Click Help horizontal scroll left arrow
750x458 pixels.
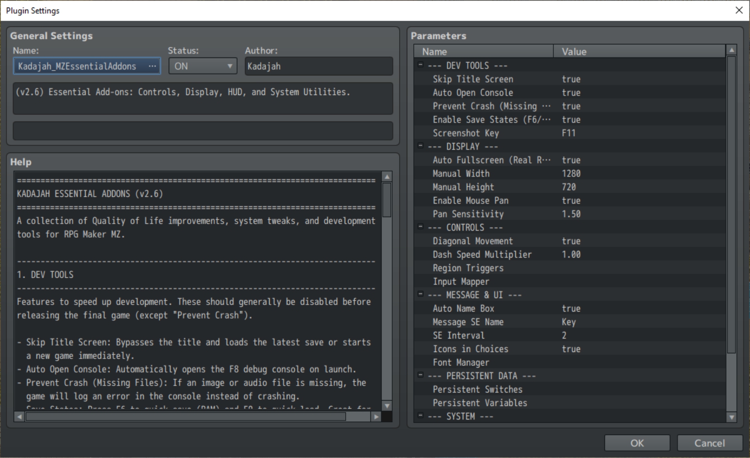pos(20,416)
